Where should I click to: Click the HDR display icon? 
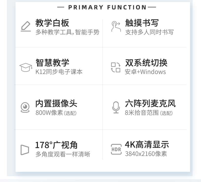[116, 149]
